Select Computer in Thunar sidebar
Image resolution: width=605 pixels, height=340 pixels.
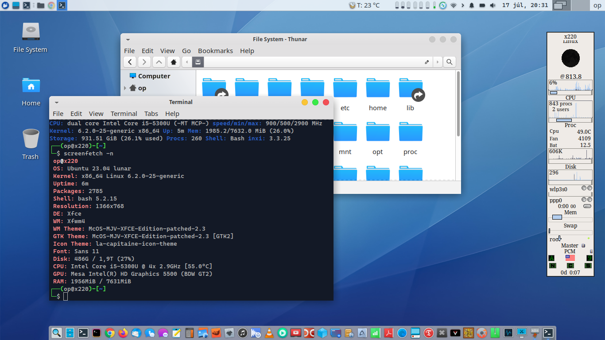150,76
